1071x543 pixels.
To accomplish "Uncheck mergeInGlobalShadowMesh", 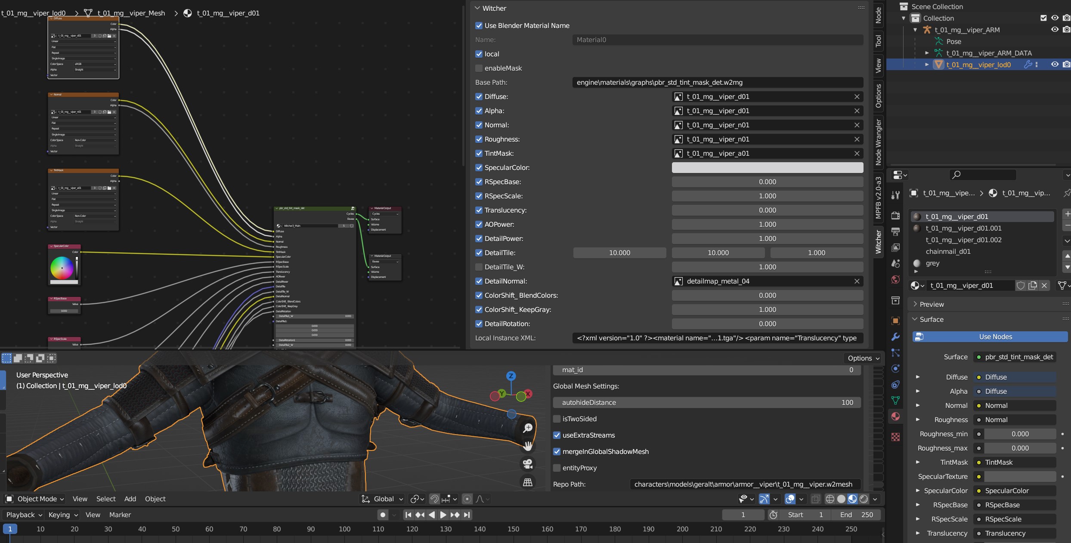I will tap(557, 451).
